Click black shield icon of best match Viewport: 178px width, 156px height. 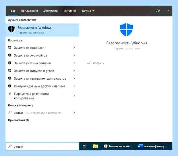point(11,29)
